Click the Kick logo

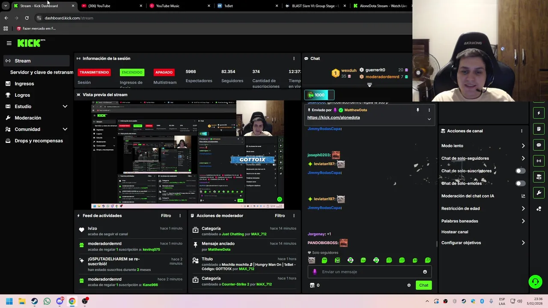point(31,43)
